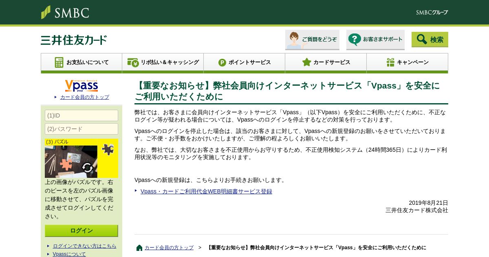Click the breadcrumb home icon
The height and width of the screenshot is (257, 489).
pyautogui.click(x=139, y=248)
